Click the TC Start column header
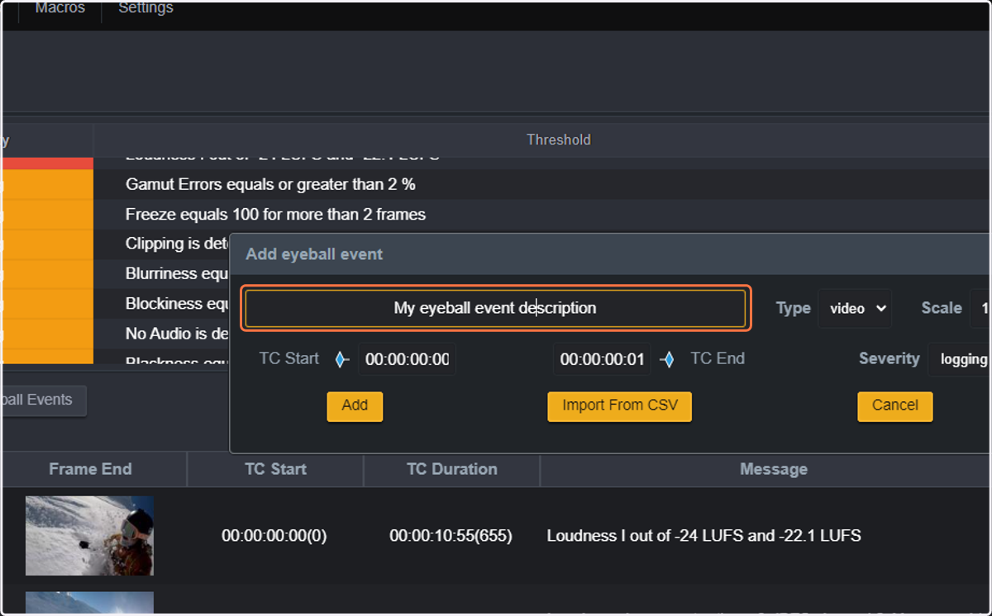This screenshot has width=992, height=616. [275, 469]
